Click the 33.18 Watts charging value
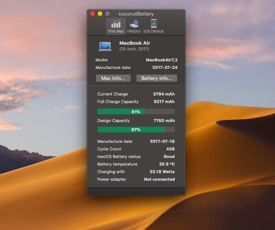 point(162,172)
